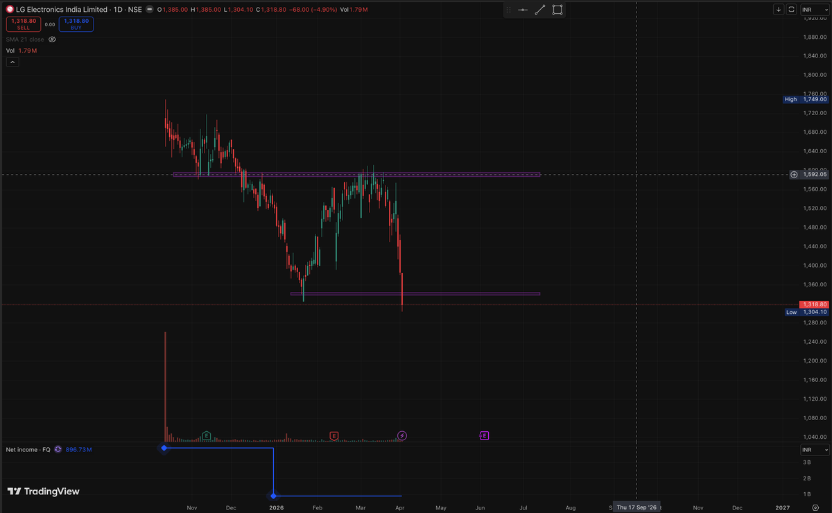Click the Low 1,304.10 price label
832x513 pixels.
806,312
